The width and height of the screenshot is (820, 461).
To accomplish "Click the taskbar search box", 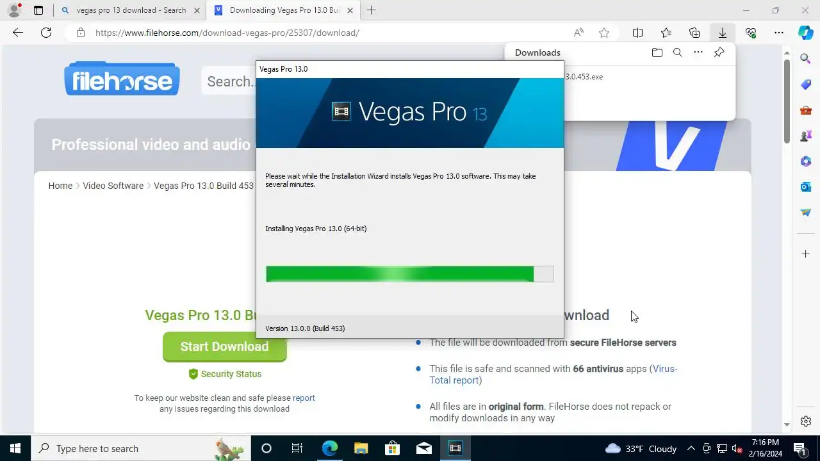I will (140, 448).
